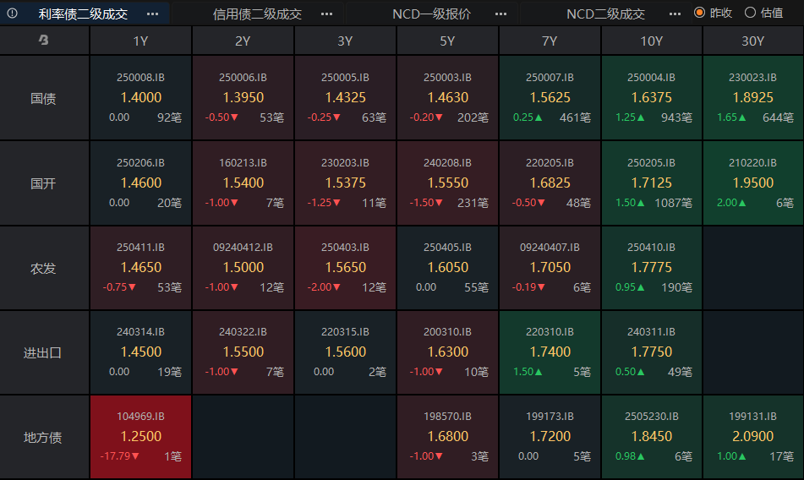The width and height of the screenshot is (804, 480).
Task: Click bond code 250205.IB
Action: [x=652, y=162]
